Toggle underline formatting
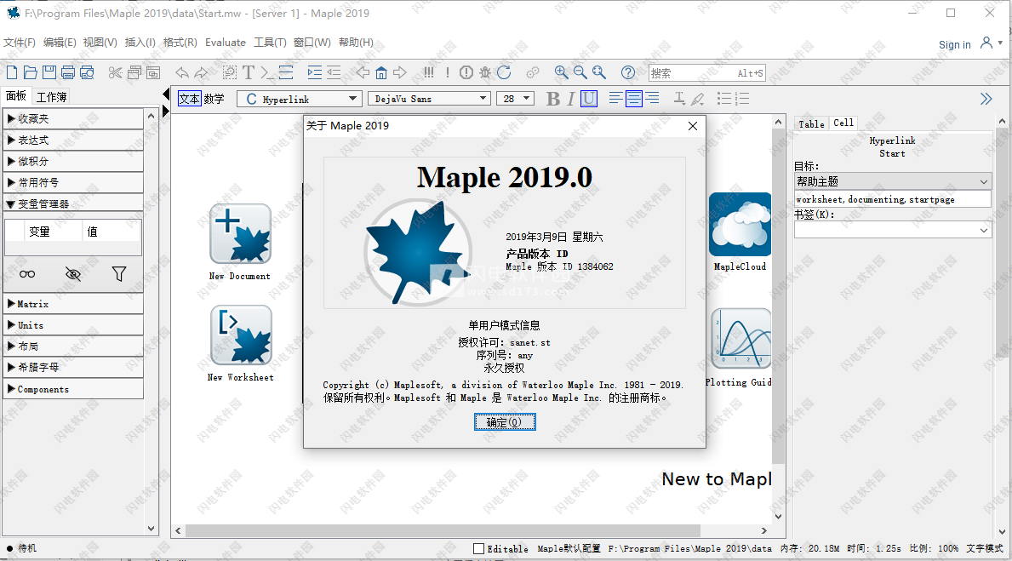This screenshot has width=1012, height=561. (589, 99)
